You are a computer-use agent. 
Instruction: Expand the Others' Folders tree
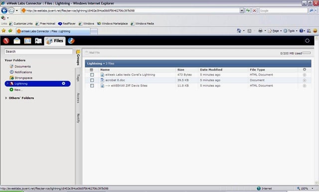click(x=6, y=98)
